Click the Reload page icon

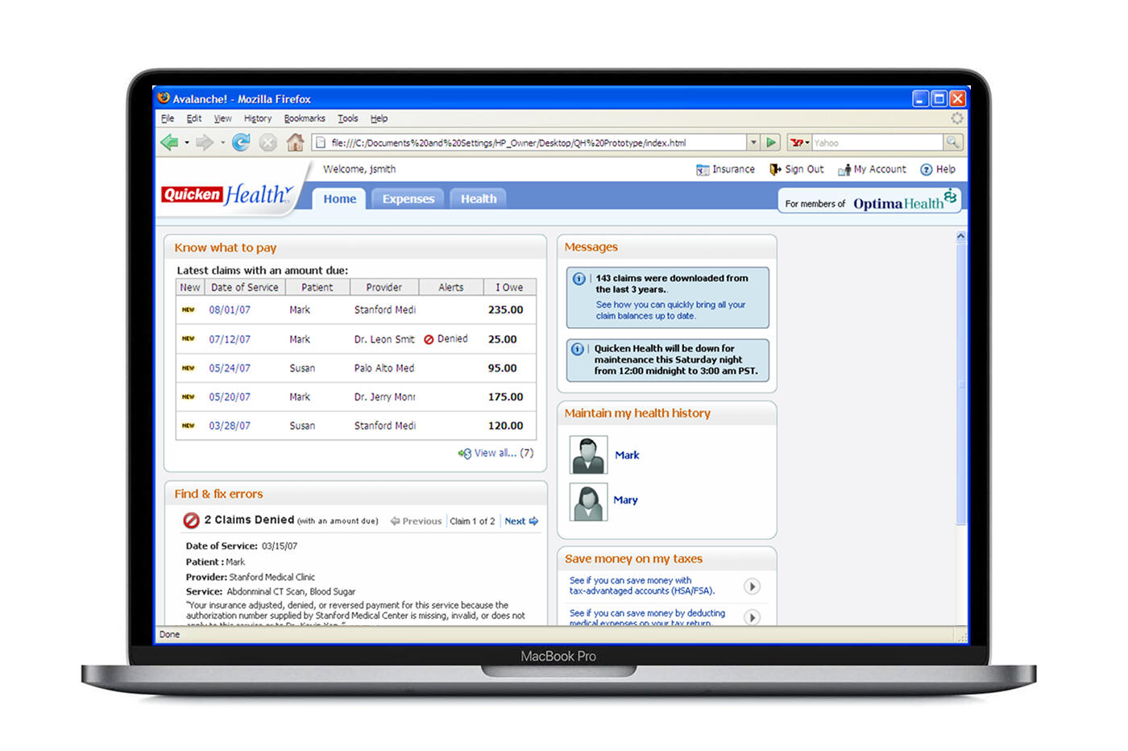241,143
